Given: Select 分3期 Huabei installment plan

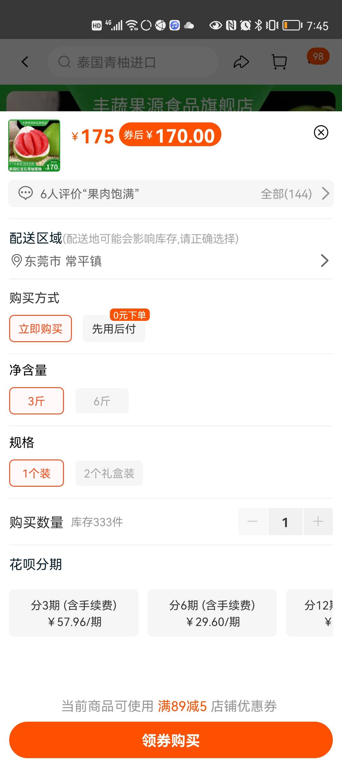Looking at the screenshot, I should (x=74, y=613).
